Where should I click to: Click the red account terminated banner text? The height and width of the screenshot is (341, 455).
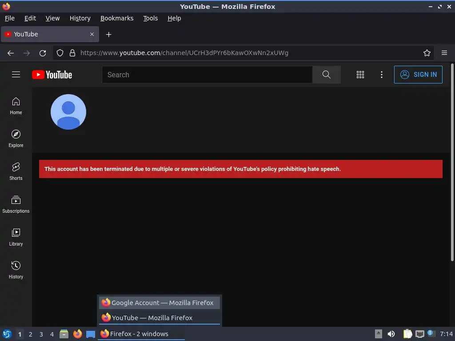(192, 169)
